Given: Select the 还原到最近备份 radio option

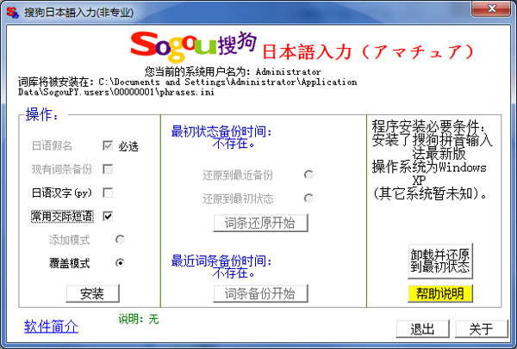Looking at the screenshot, I should point(308,174).
